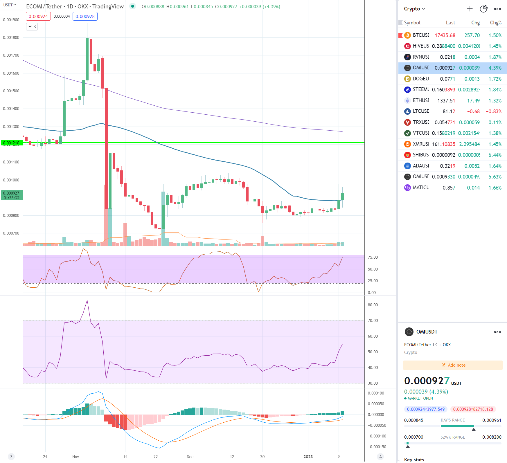Click the ECOMI logo in details panel
This screenshot has height=463, width=507.
click(x=409, y=332)
